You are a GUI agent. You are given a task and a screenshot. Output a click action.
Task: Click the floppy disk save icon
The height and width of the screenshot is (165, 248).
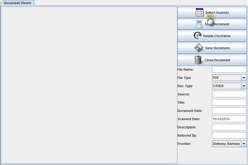(199, 48)
